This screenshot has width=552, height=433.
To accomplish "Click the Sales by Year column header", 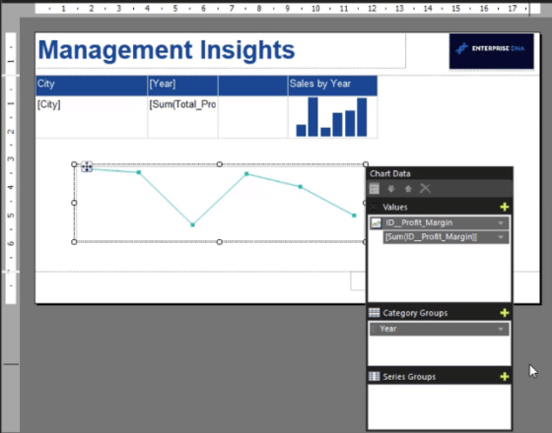I will pos(333,86).
